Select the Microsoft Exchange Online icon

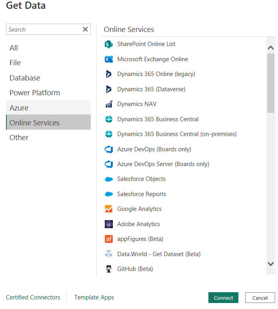[x=108, y=59]
